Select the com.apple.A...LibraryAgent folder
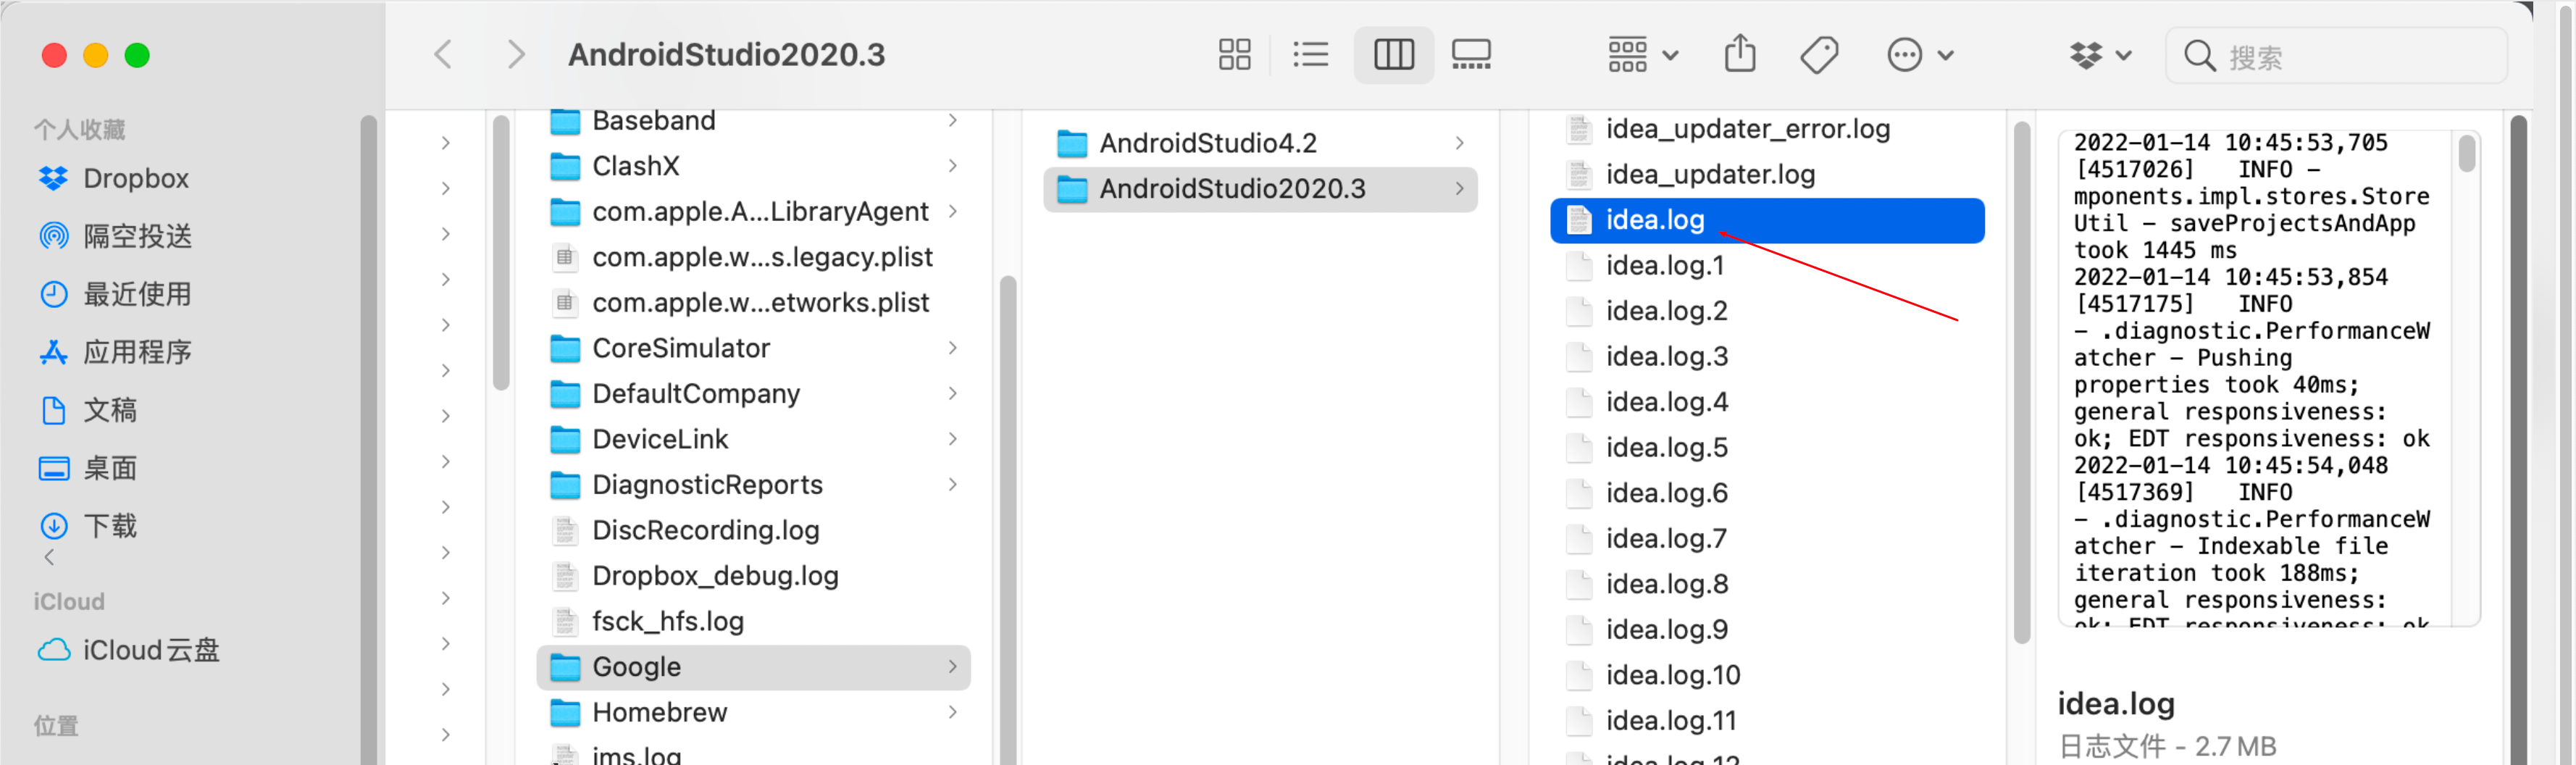Viewport: 2576px width, 765px height. tap(754, 211)
